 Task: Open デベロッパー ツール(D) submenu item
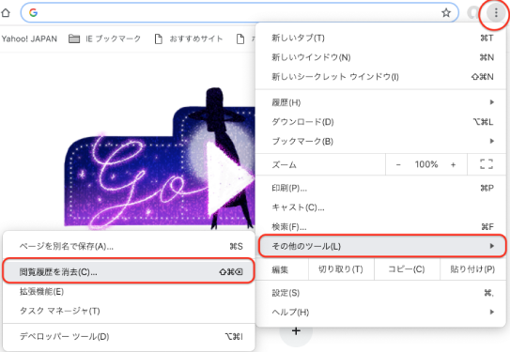(x=129, y=336)
